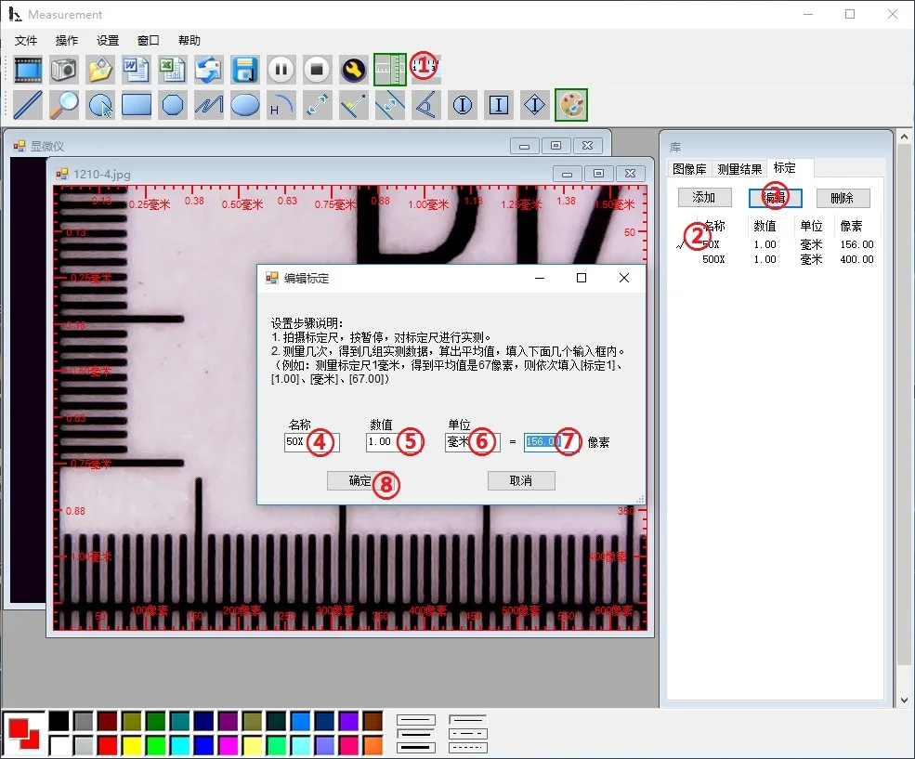Toggle the green ruler scale icon
Viewport: 915px width, 759px height.
click(x=389, y=70)
